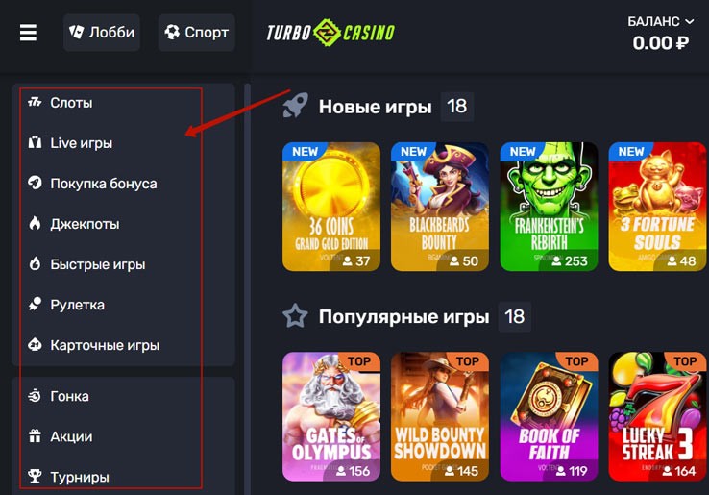The height and width of the screenshot is (495, 709).
Task: Click the flame icon beside Джекпоты
Action: coord(35,224)
